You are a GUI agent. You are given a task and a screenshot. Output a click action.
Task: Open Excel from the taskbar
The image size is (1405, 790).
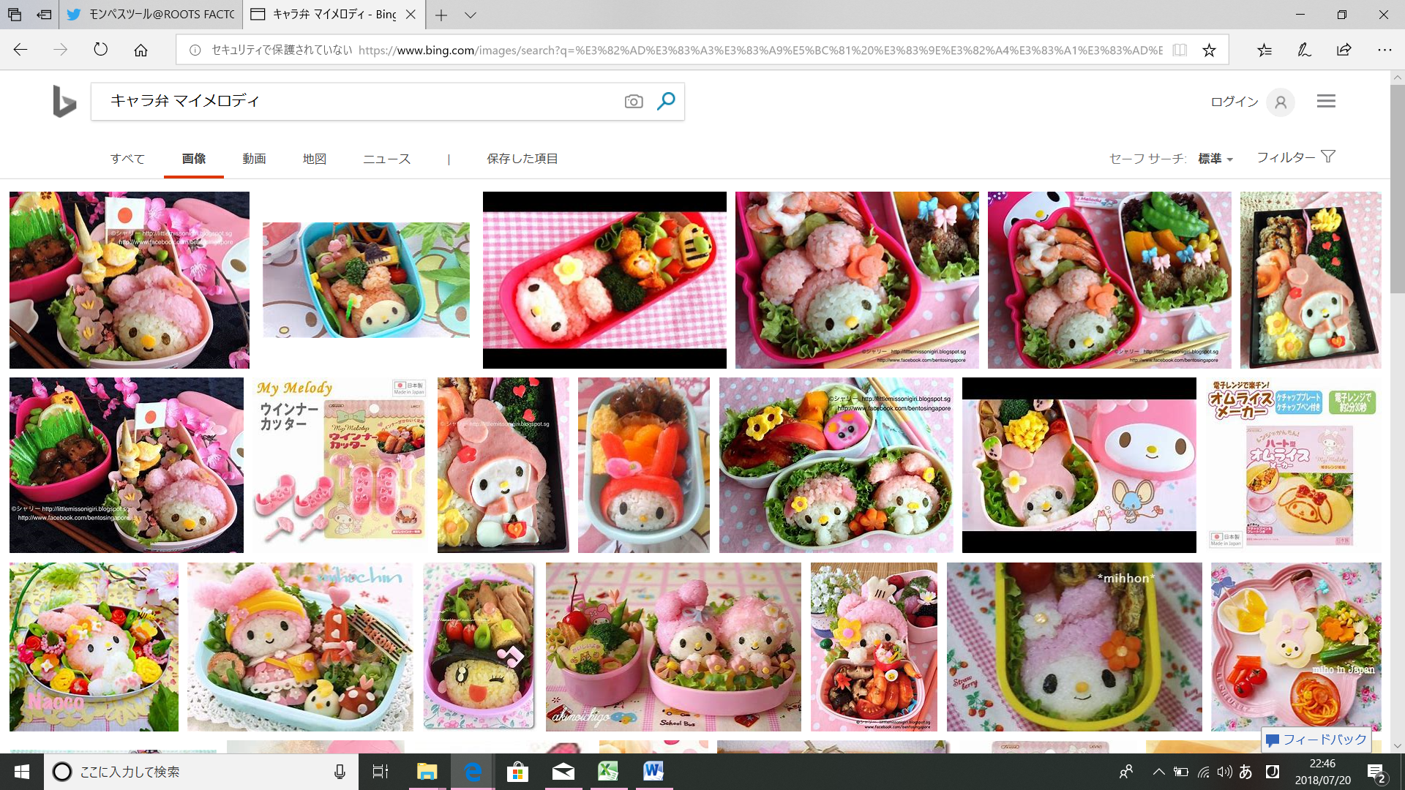click(x=608, y=771)
